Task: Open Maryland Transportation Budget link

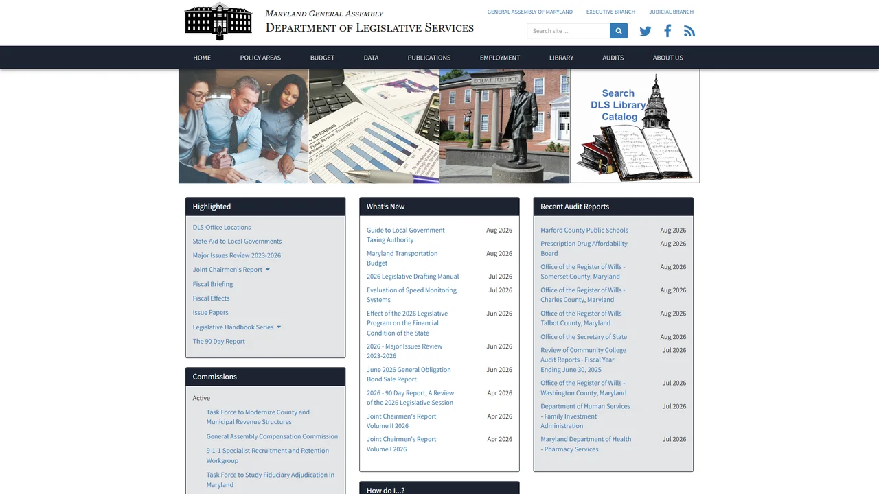Action: [402, 259]
